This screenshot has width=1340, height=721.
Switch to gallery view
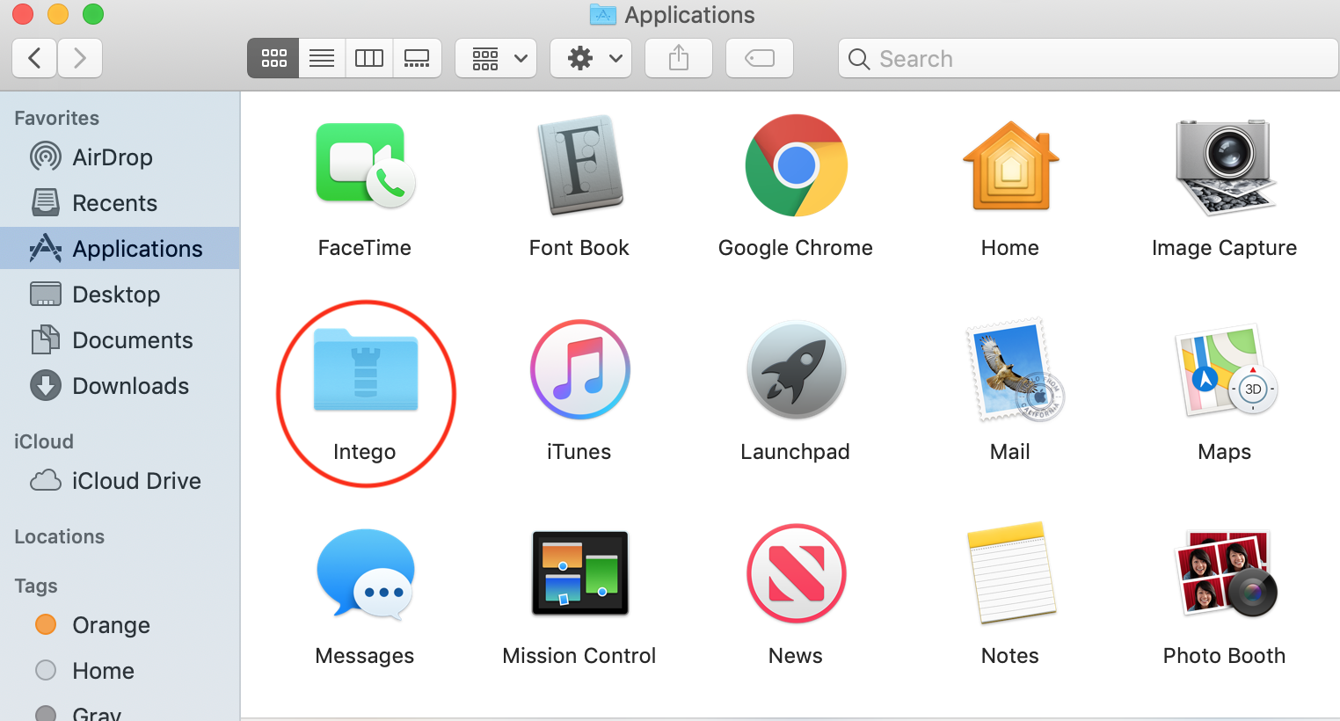[x=417, y=58]
